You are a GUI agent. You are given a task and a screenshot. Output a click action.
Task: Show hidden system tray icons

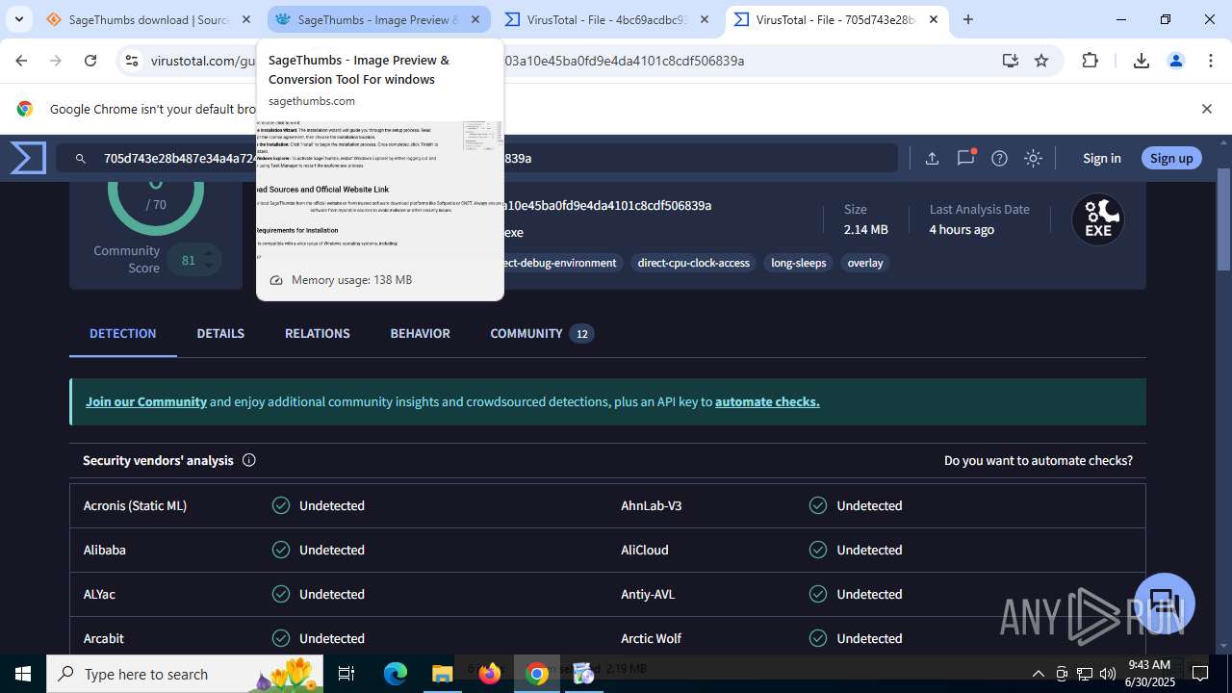(x=1038, y=674)
